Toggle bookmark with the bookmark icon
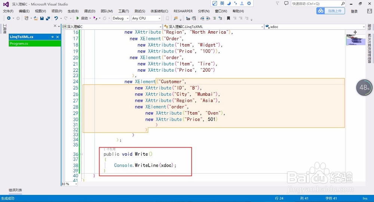The image size is (374, 202). [228, 18]
